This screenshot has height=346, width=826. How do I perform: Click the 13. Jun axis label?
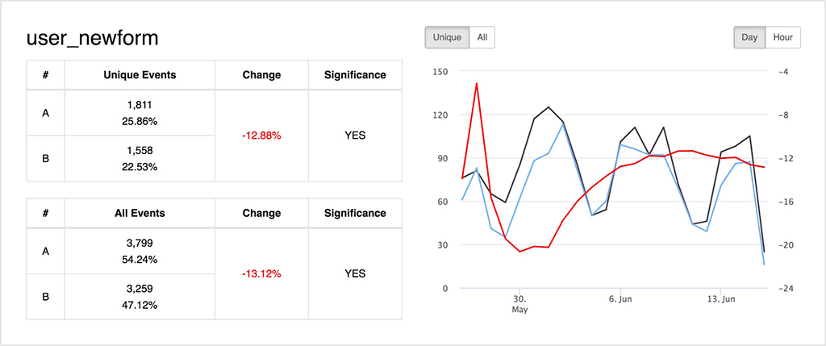(721, 298)
